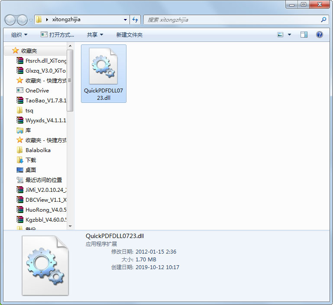Image resolution: width=333 pixels, height=305 pixels.
Task: Select 最近访问的位置 in the sidebar
Action: 43,180
